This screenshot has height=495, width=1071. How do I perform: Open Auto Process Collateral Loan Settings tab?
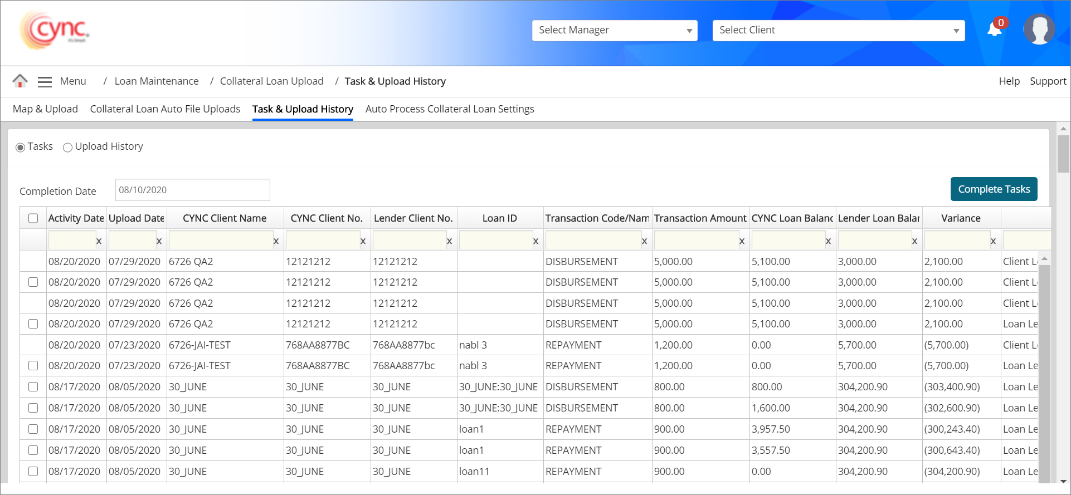(x=449, y=109)
